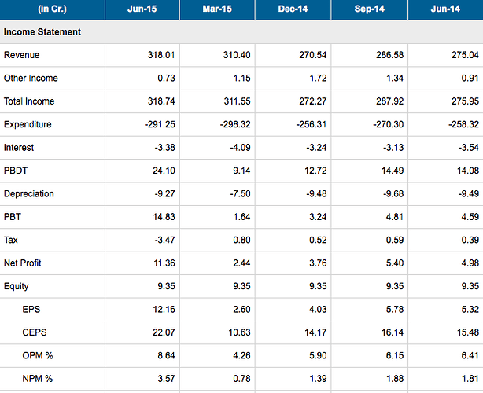Select the Mar-15 column header

pyautogui.click(x=217, y=9)
